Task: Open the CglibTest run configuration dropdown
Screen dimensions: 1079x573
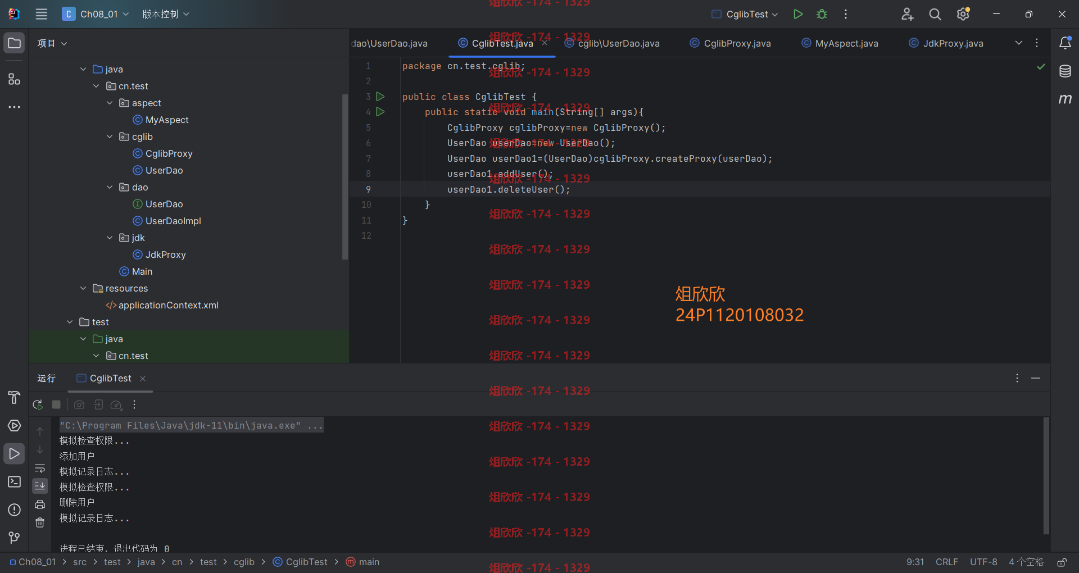Action: pos(745,14)
